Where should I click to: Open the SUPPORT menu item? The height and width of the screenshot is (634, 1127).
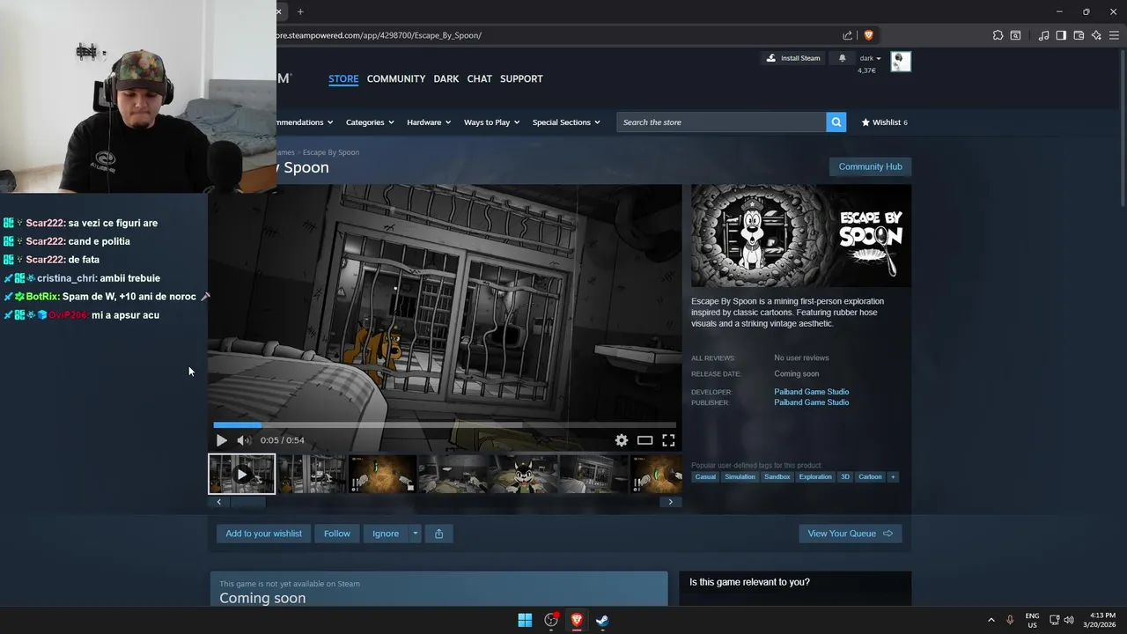[x=521, y=78]
